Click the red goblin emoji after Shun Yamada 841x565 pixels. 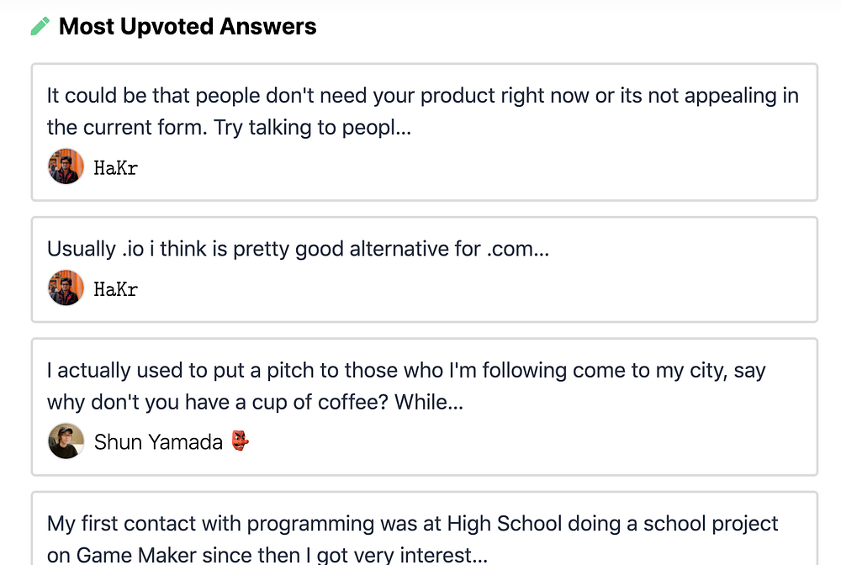tap(240, 441)
